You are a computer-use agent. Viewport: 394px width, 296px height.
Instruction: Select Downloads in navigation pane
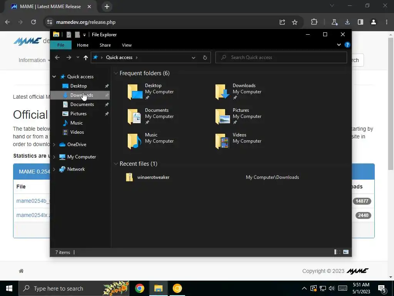(82, 95)
